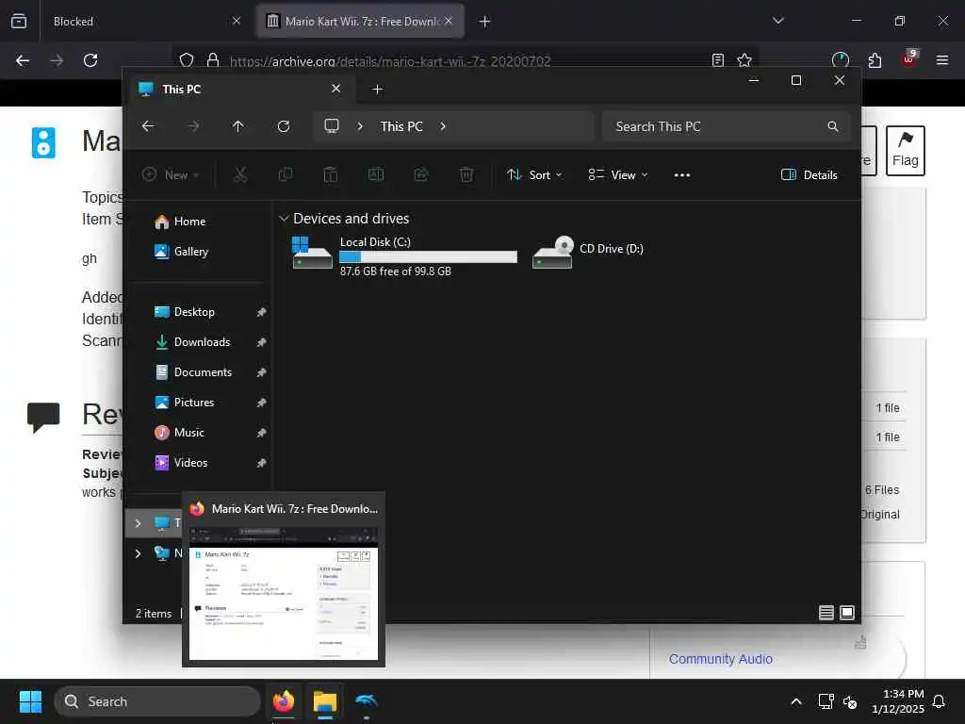
Task: Click the Firefox preview thumbnail for Mario Kart Wii
Action: click(284, 595)
